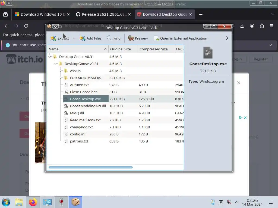Select the Assets folder icon
Image resolution: width=278 pixels, height=208 pixels.
[x=66, y=71]
